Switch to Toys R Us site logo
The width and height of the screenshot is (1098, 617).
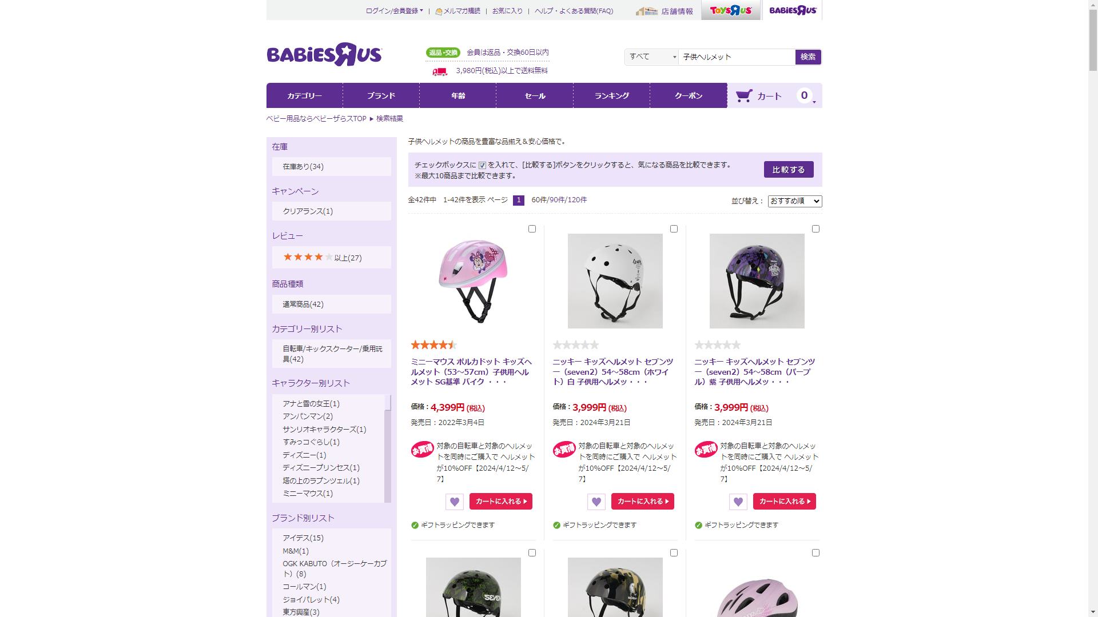click(x=731, y=10)
